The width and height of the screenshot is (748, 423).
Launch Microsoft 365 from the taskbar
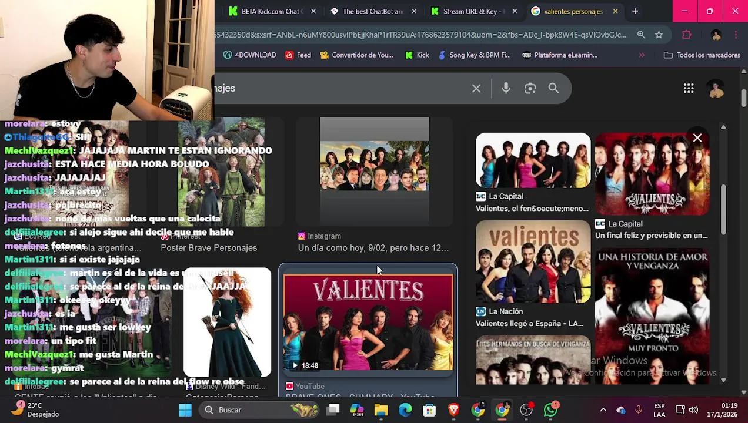coord(357,410)
